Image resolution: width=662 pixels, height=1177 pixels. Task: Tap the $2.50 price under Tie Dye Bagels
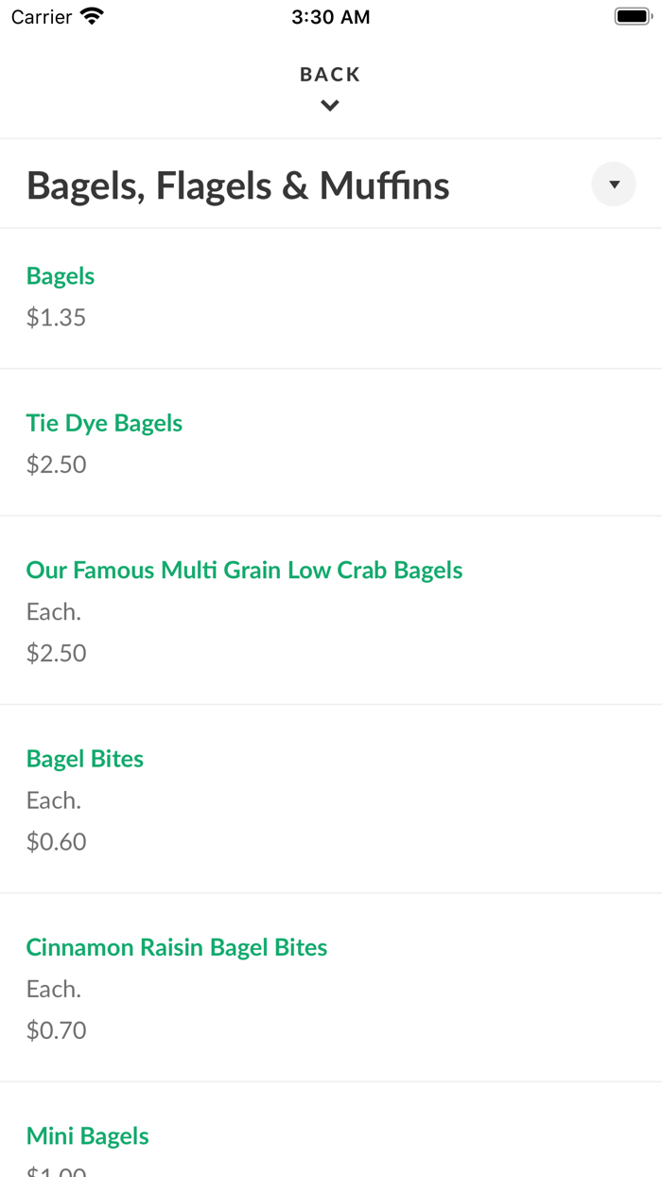[56, 465]
